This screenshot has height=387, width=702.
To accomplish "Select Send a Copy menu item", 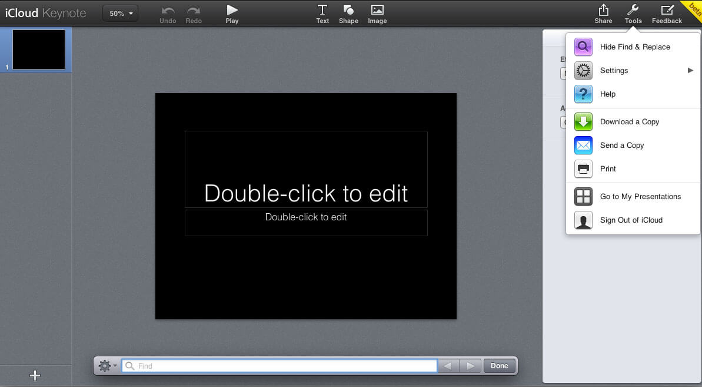I will (x=621, y=145).
